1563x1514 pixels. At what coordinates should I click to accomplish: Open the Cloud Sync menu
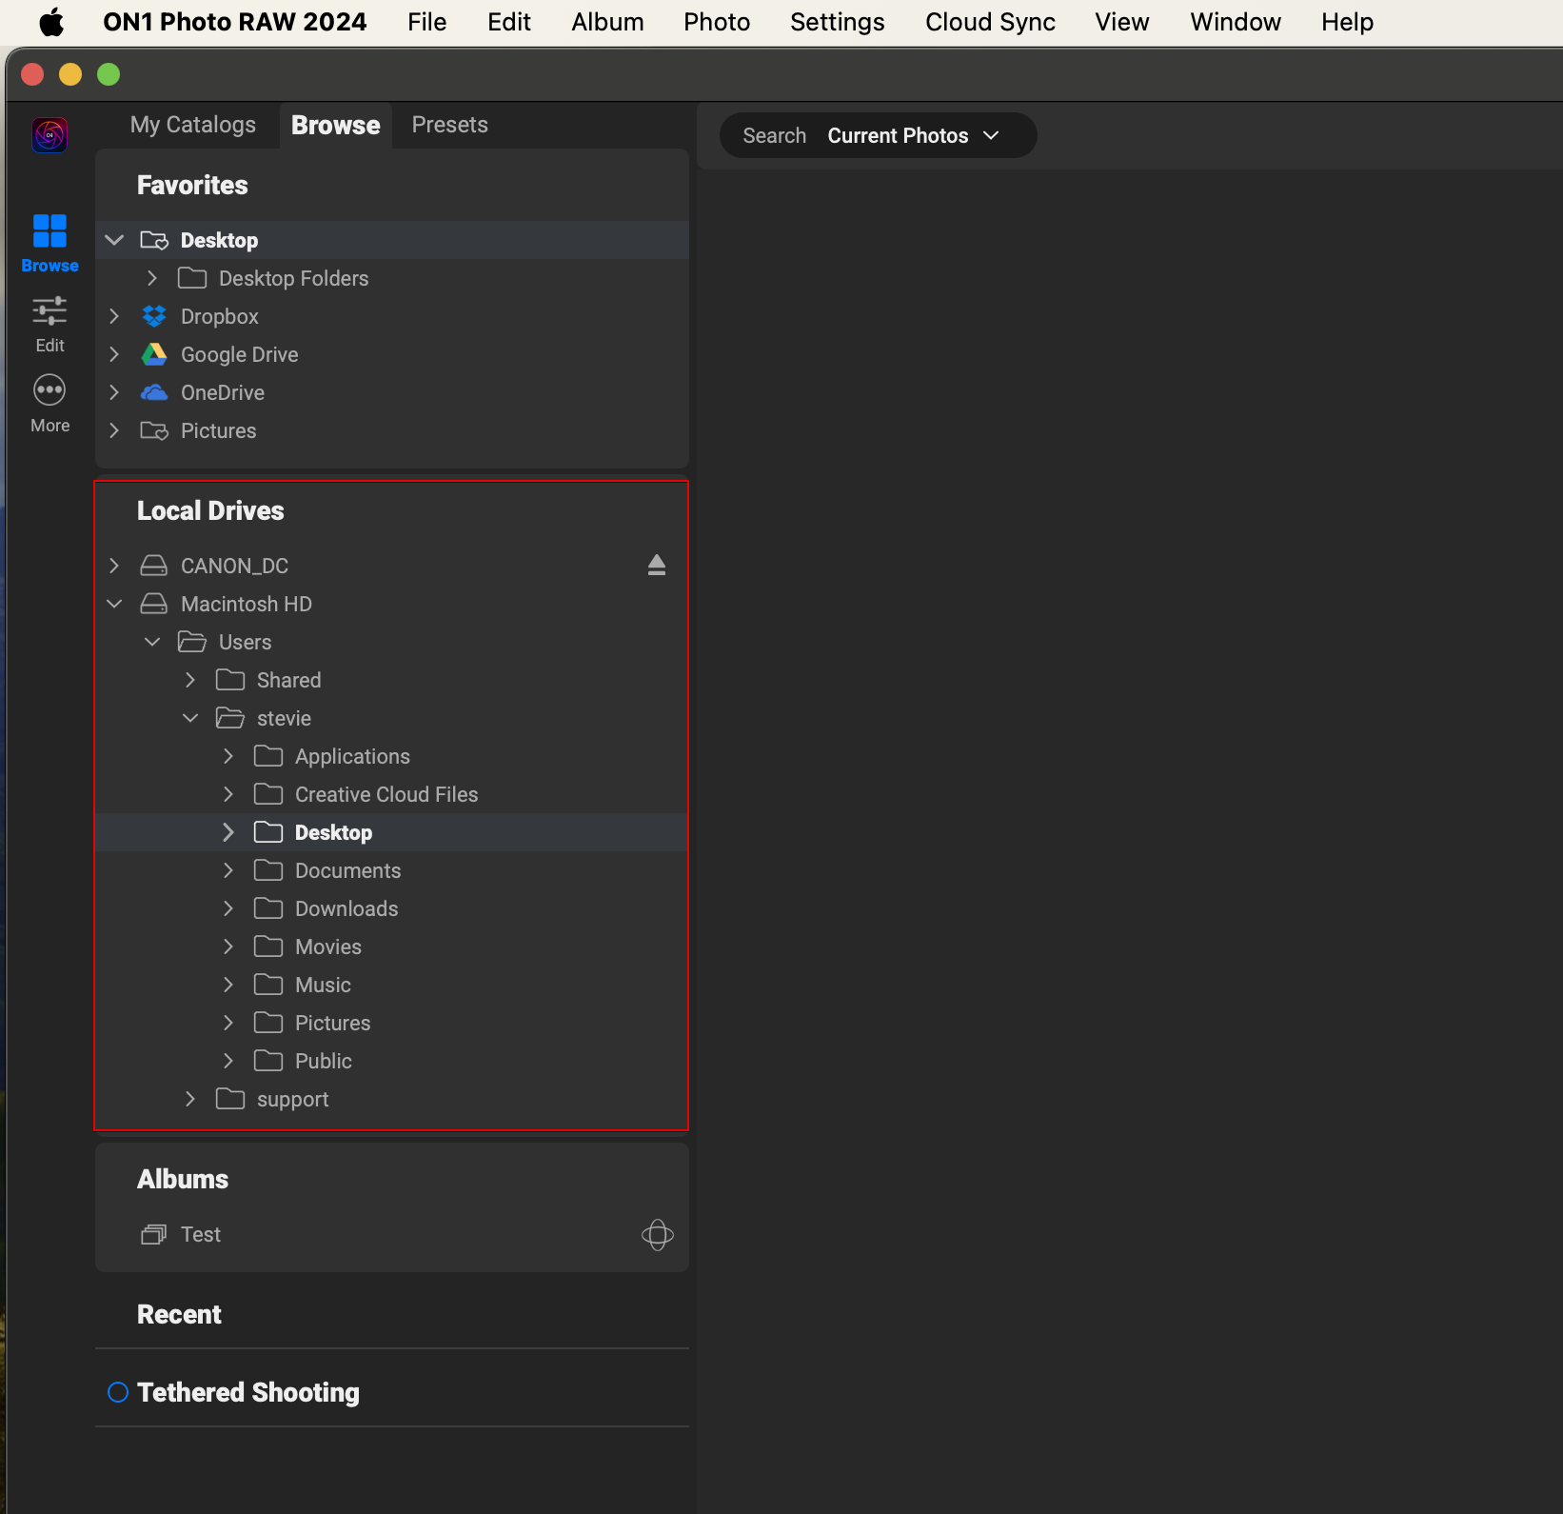pyautogui.click(x=989, y=22)
